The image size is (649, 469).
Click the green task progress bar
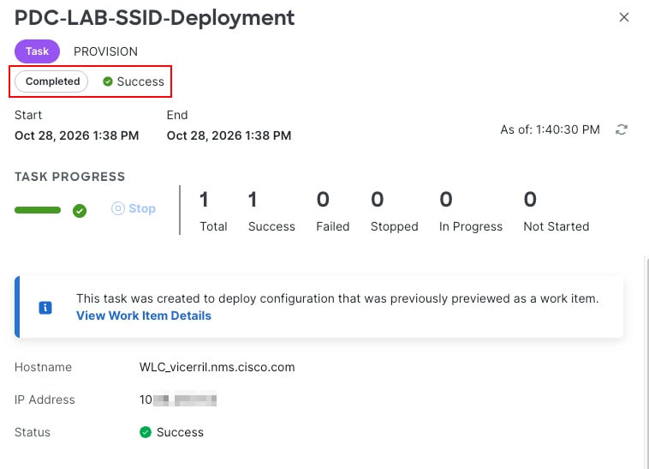pos(38,210)
